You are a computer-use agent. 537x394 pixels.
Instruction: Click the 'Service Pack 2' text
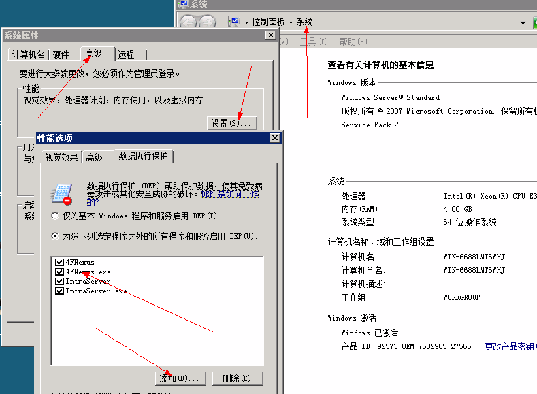click(370, 125)
